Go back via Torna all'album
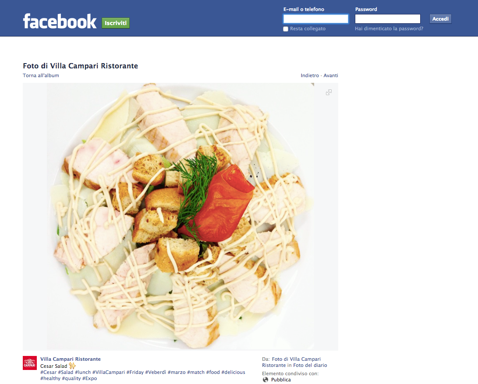478x384 pixels. click(x=41, y=75)
